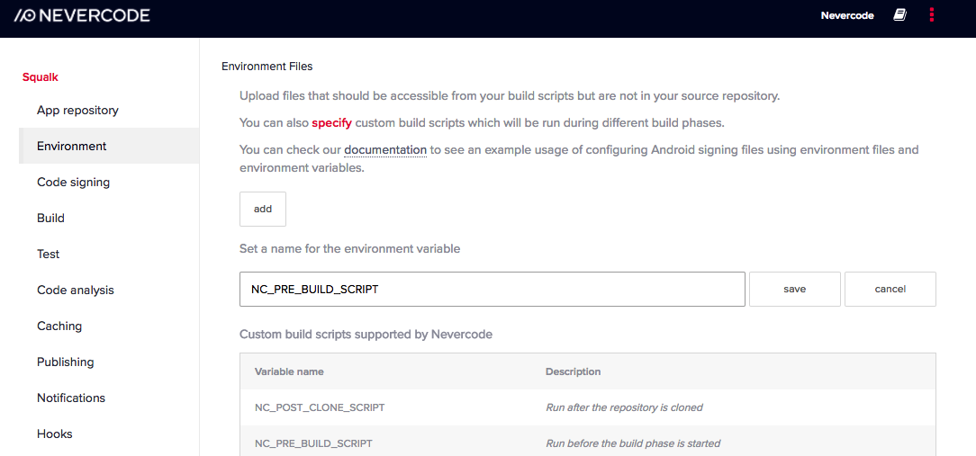Focus the environment variable name field
This screenshot has height=456, width=976.
[493, 290]
